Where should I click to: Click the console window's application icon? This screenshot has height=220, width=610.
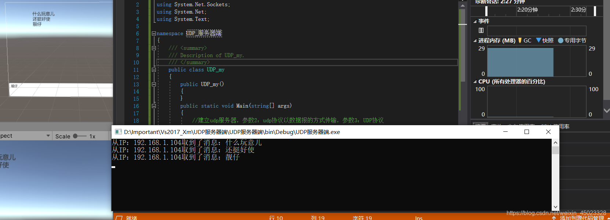click(118, 132)
